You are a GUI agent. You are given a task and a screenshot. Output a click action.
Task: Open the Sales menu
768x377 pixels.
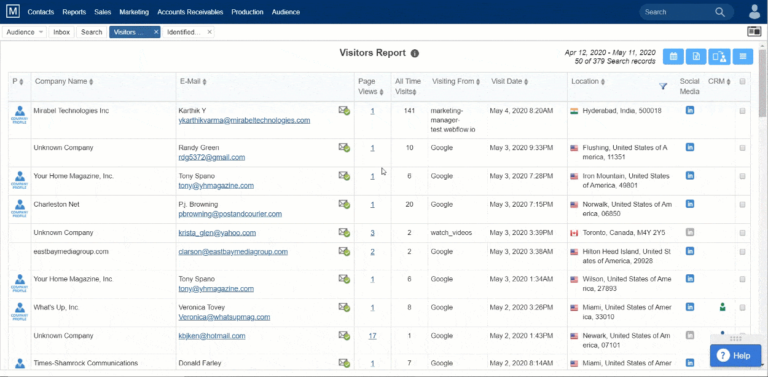pyautogui.click(x=103, y=12)
